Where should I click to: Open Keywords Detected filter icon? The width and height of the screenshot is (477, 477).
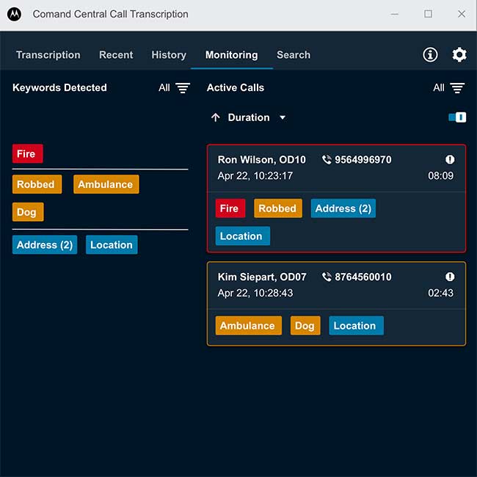[x=183, y=88]
